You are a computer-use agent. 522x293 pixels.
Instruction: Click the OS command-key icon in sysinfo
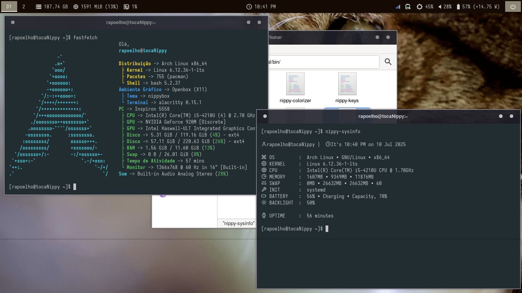tap(264, 157)
